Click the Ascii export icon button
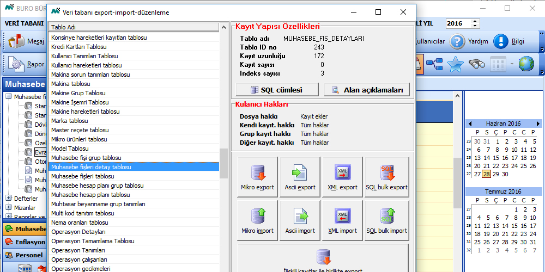Viewport: 545px width, 272px height. point(300,177)
